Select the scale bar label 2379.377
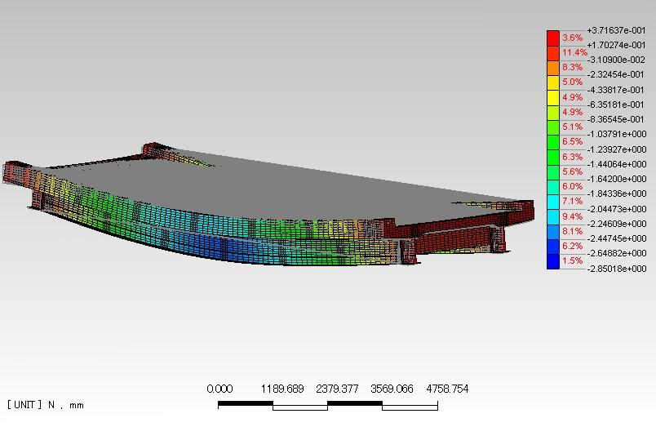 point(337,389)
